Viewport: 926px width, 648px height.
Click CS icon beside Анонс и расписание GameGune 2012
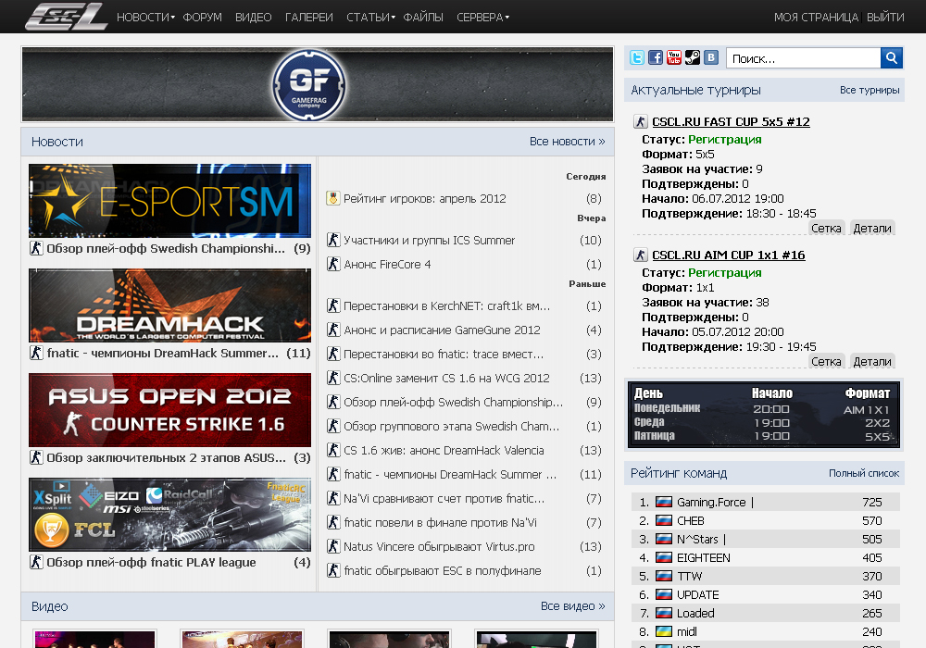click(333, 330)
